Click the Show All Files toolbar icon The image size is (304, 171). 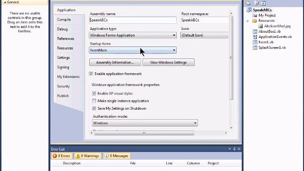coord(256,3)
